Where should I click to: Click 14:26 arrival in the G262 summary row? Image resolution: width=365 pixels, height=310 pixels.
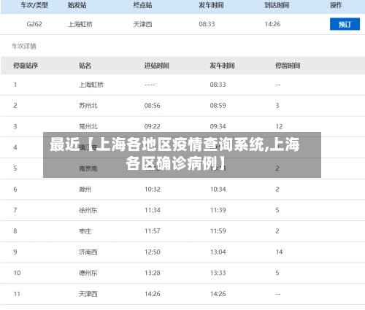click(x=272, y=24)
